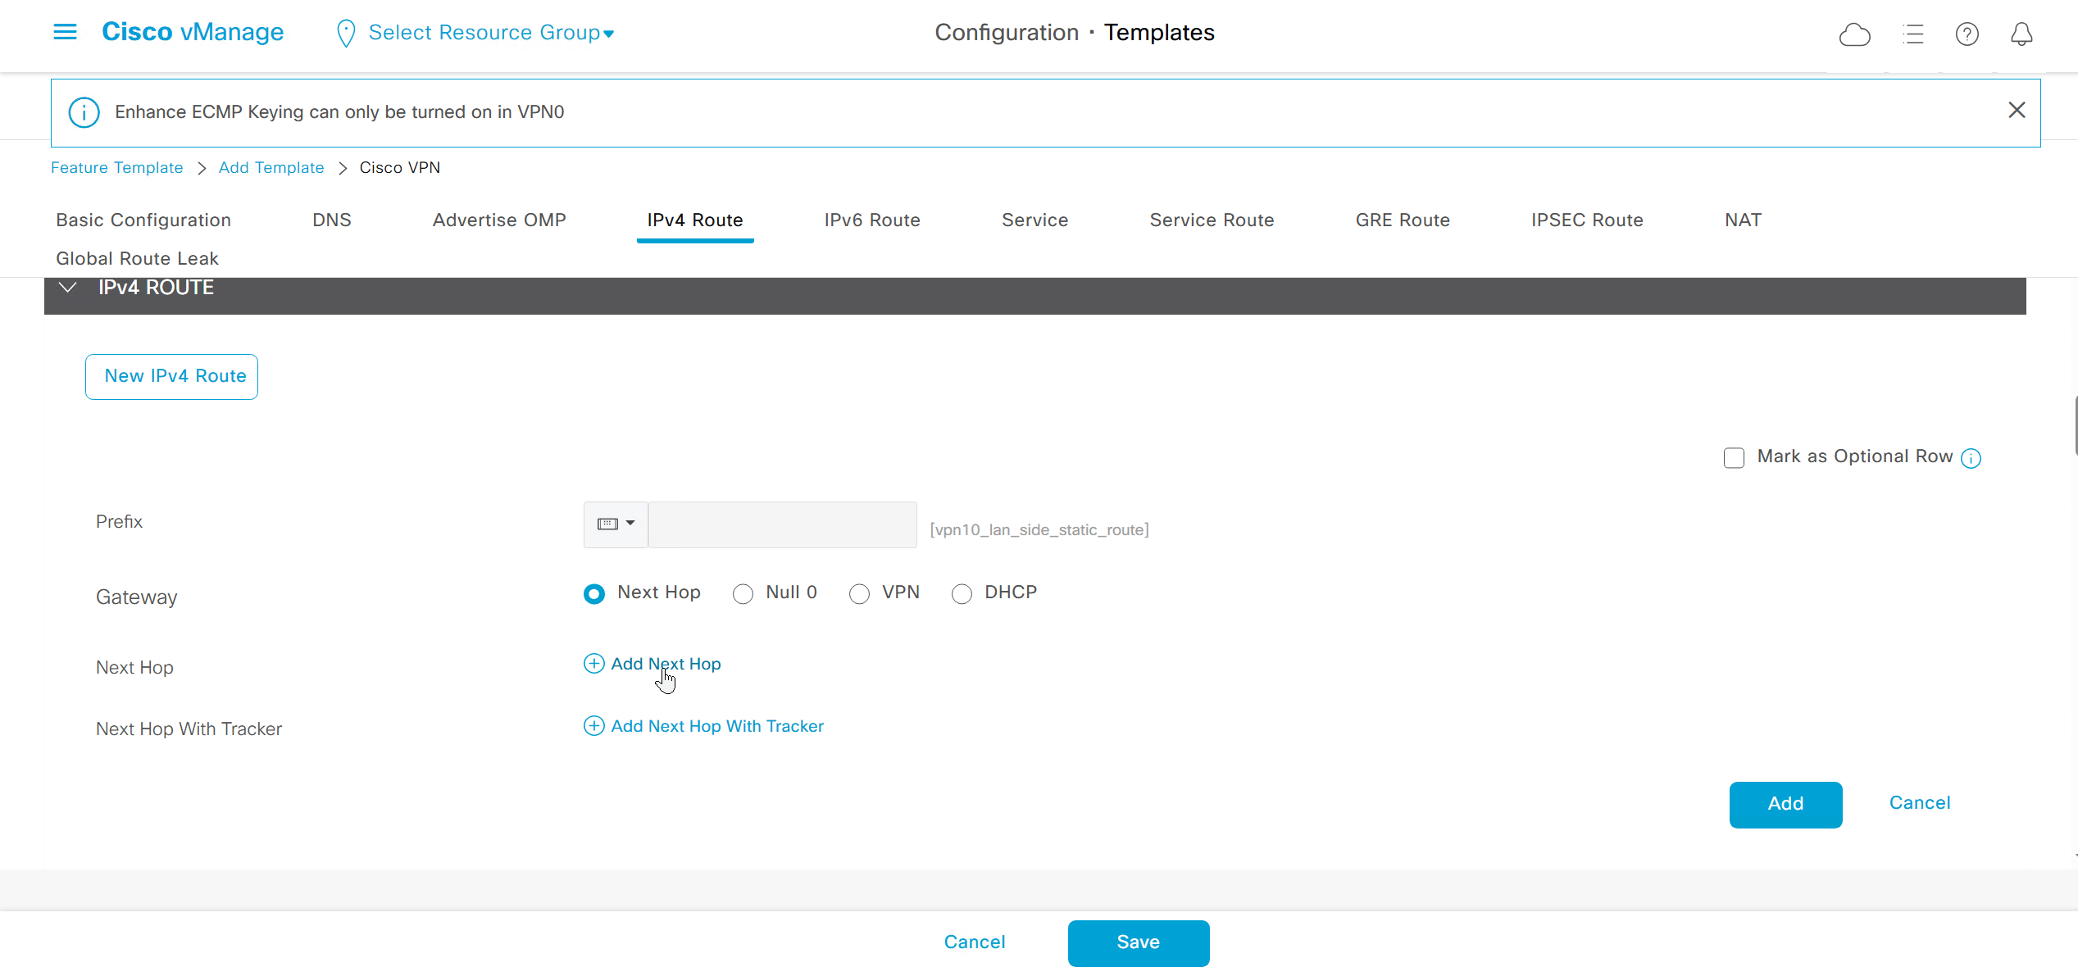This screenshot has width=2078, height=976.
Task: Open the hamburger navigation menu
Action: click(x=65, y=32)
